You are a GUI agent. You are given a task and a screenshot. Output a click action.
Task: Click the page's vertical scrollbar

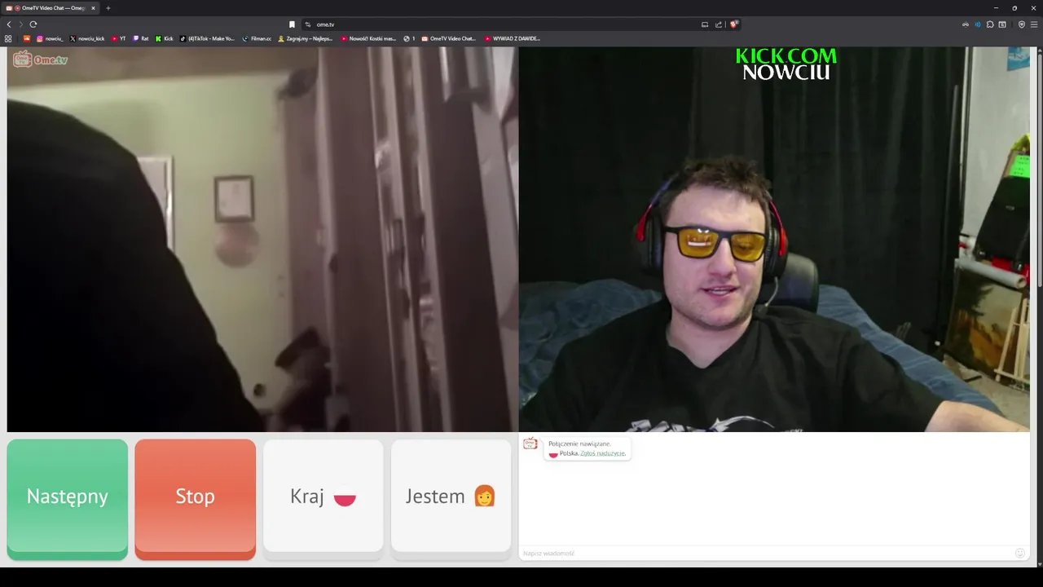click(1040, 167)
